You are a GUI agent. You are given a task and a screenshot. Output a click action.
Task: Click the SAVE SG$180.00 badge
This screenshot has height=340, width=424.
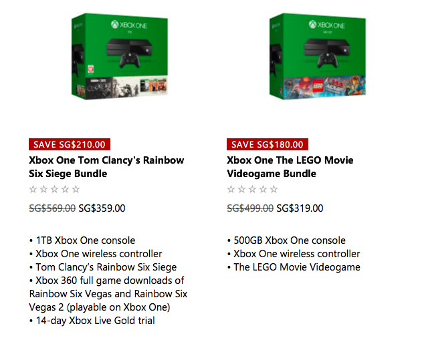[267, 144]
